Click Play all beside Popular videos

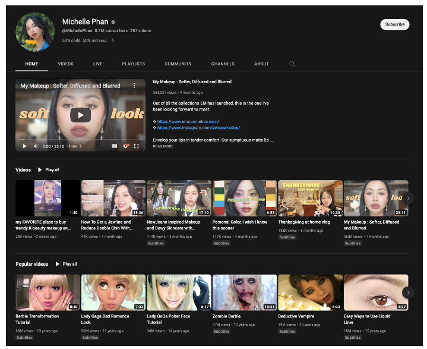(x=67, y=264)
